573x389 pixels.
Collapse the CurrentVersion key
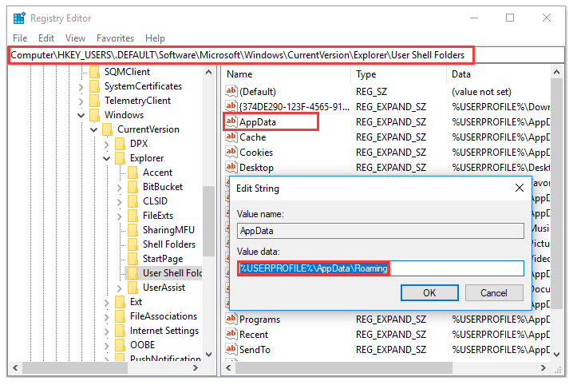pyautogui.click(x=94, y=129)
